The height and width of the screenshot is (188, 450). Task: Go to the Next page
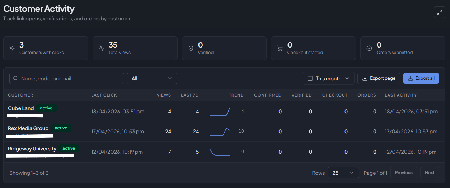(x=430, y=173)
